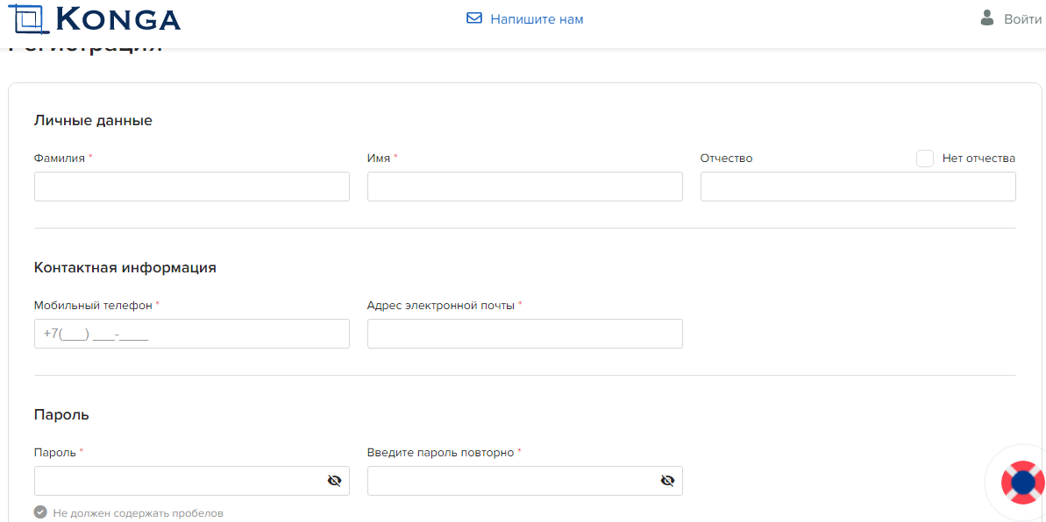Click the Нет отчества label text

978,159
